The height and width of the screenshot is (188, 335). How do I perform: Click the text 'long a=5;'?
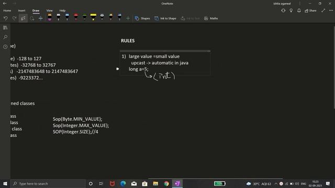138,69
